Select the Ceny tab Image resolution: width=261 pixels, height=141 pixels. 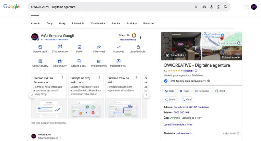pyautogui.click(x=49, y=24)
